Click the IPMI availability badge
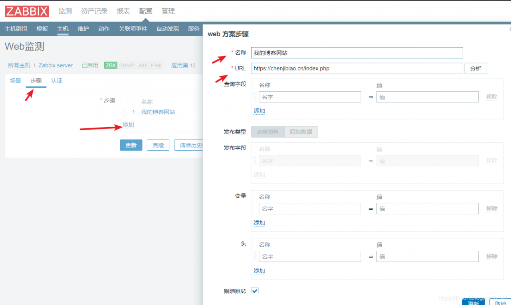511x305 pixels. (156, 65)
